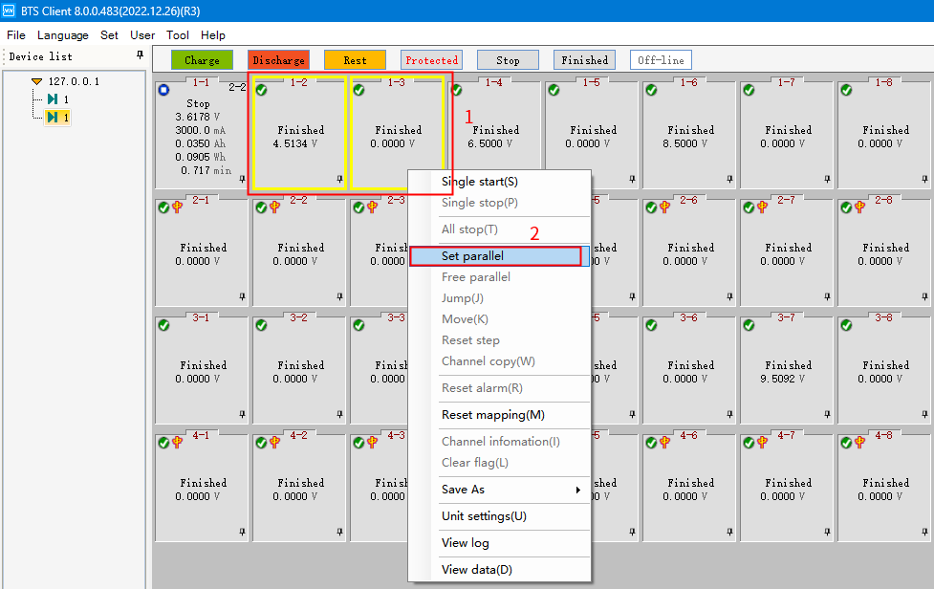Click the green checkmark on channel 1-6

651,90
